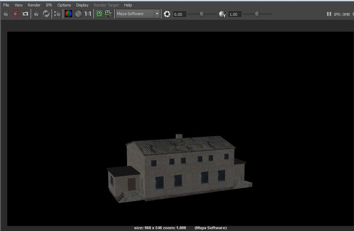
Task: Open the Maya Software renderer dropdown
Action: tap(138, 14)
